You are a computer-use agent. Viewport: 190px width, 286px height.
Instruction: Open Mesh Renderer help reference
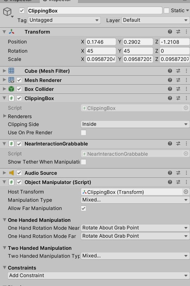click(x=170, y=80)
